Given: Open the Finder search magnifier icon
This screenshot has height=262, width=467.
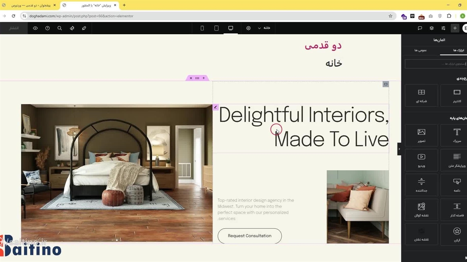Looking at the screenshot, I should [x=59, y=28].
